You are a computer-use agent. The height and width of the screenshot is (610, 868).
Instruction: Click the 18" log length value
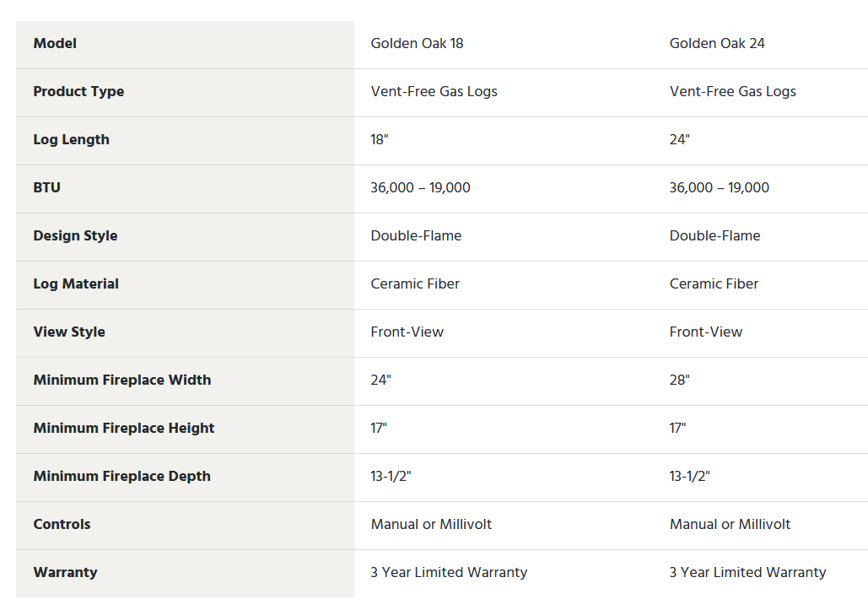click(x=380, y=139)
